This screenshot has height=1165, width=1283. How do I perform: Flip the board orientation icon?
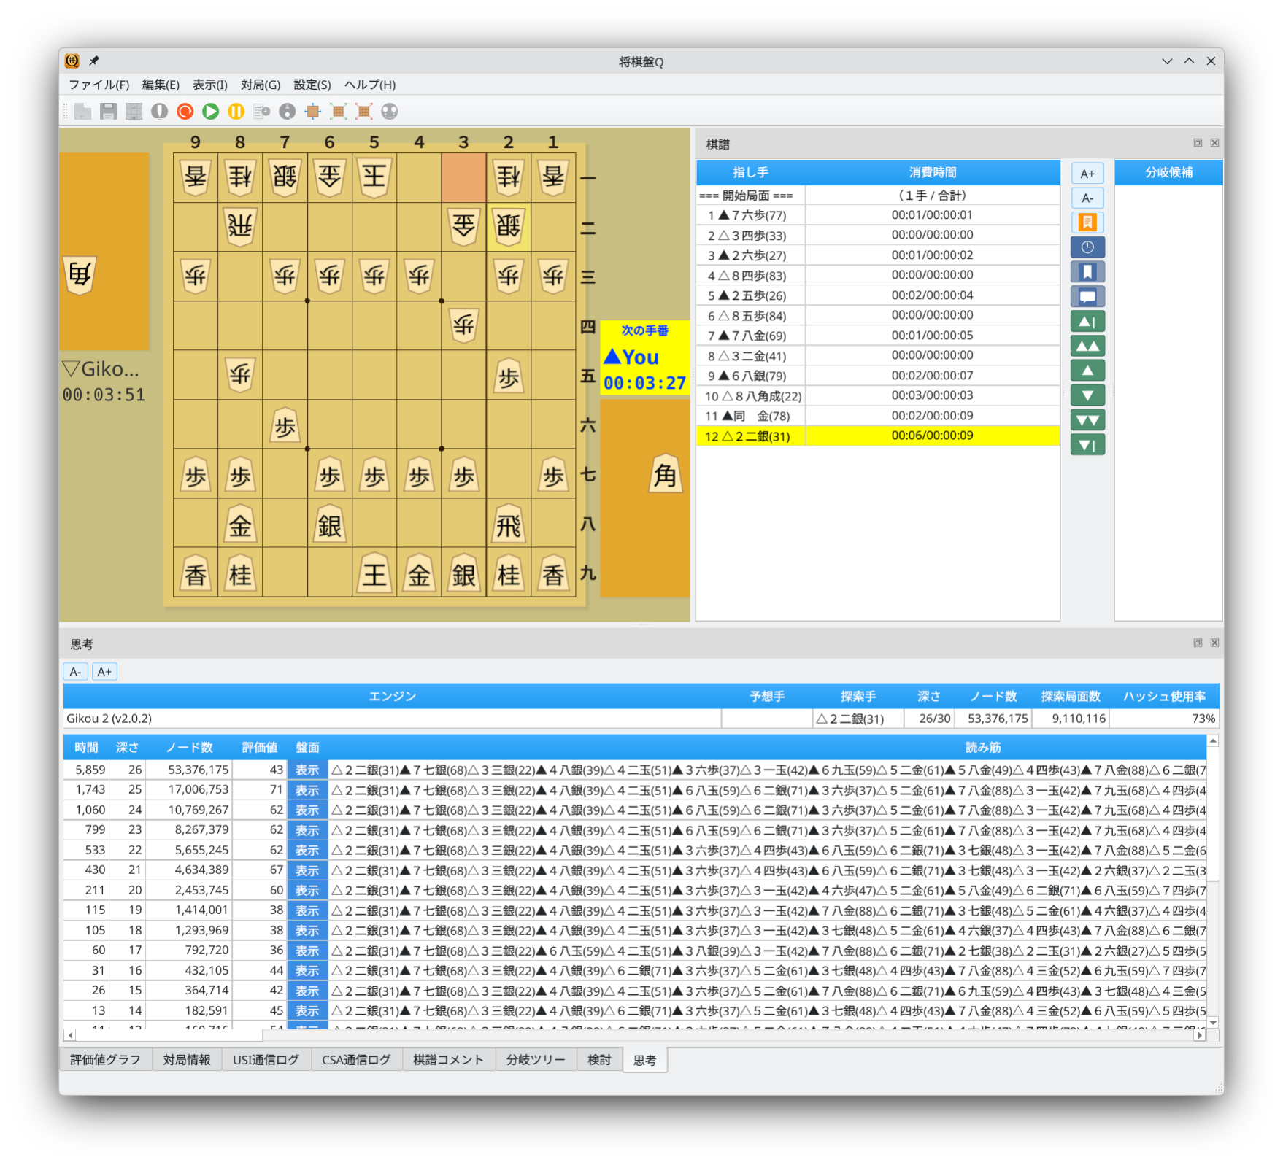coord(287,112)
